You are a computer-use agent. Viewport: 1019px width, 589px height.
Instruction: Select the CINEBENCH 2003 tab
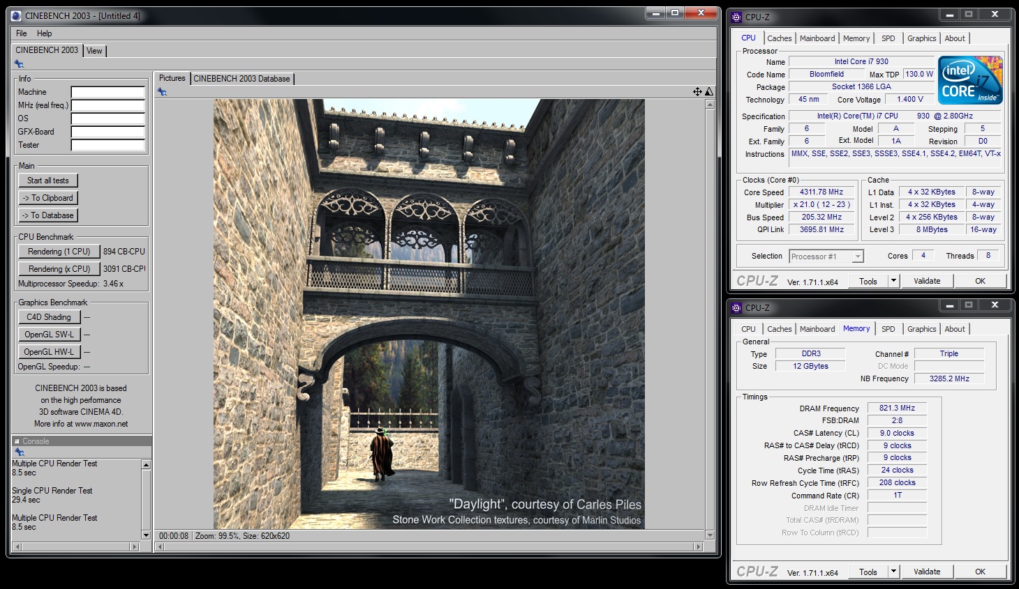(x=47, y=50)
